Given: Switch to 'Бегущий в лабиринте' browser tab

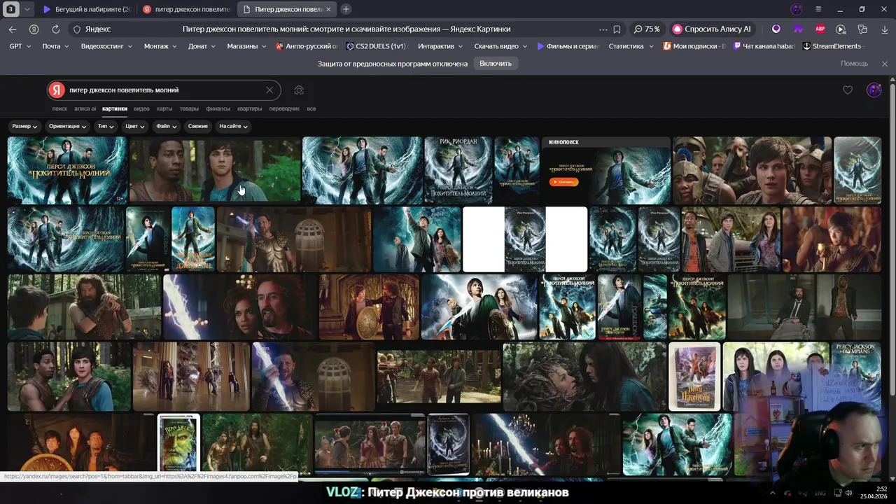Looking at the screenshot, I should tap(87, 9).
